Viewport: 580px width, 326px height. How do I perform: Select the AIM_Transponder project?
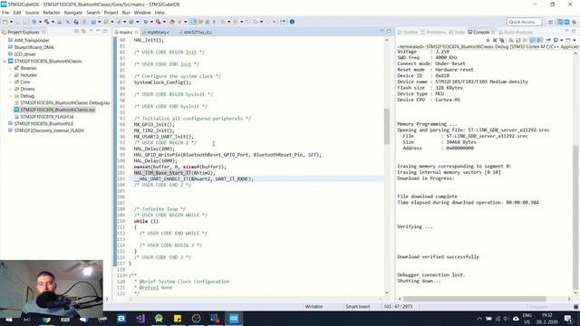coord(32,40)
